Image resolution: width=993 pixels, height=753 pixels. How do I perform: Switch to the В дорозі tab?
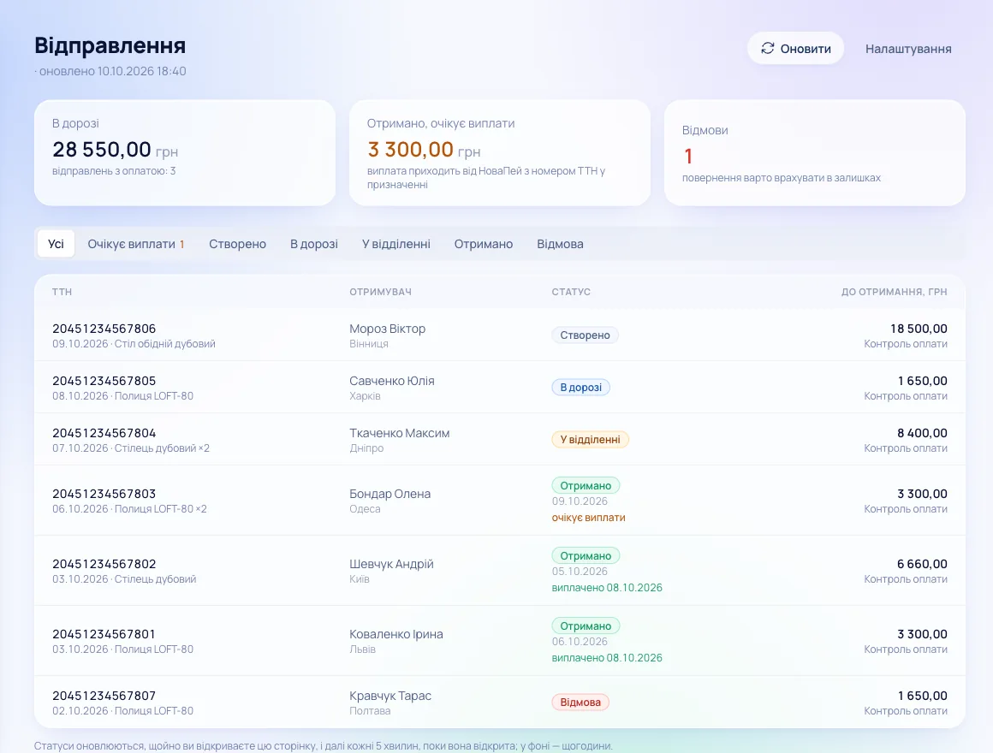click(x=314, y=244)
